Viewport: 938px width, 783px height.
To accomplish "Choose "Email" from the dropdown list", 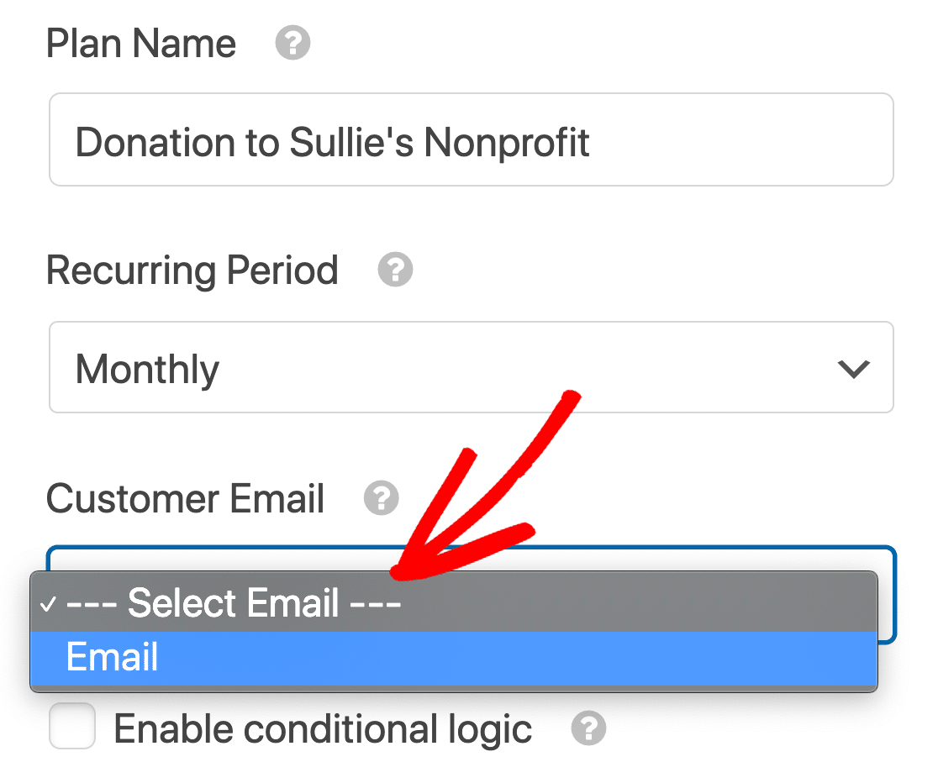I will click(113, 657).
